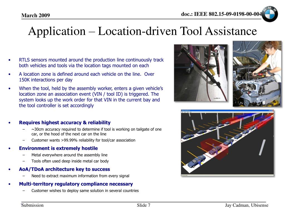The image size is (285, 214).
Task: Click the slide title 'Application – Location-driven Tool Assistance'
Action: pos(142,31)
